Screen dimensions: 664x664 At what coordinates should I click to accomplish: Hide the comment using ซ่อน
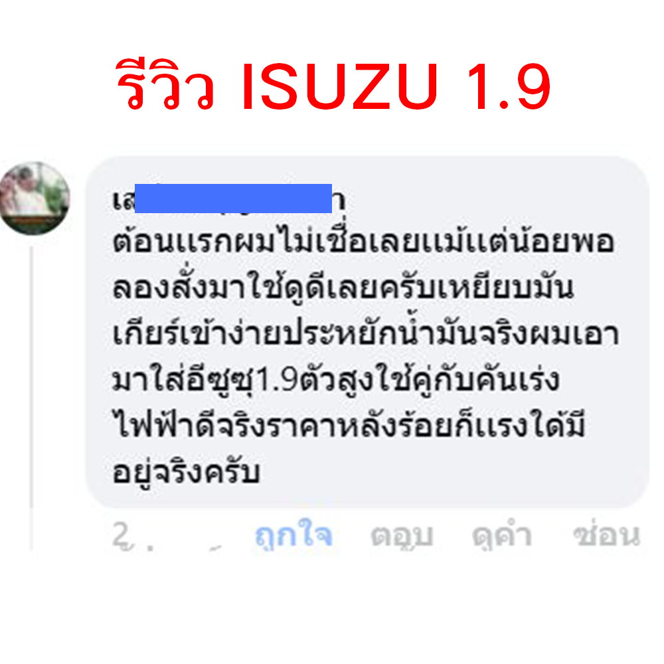606,535
